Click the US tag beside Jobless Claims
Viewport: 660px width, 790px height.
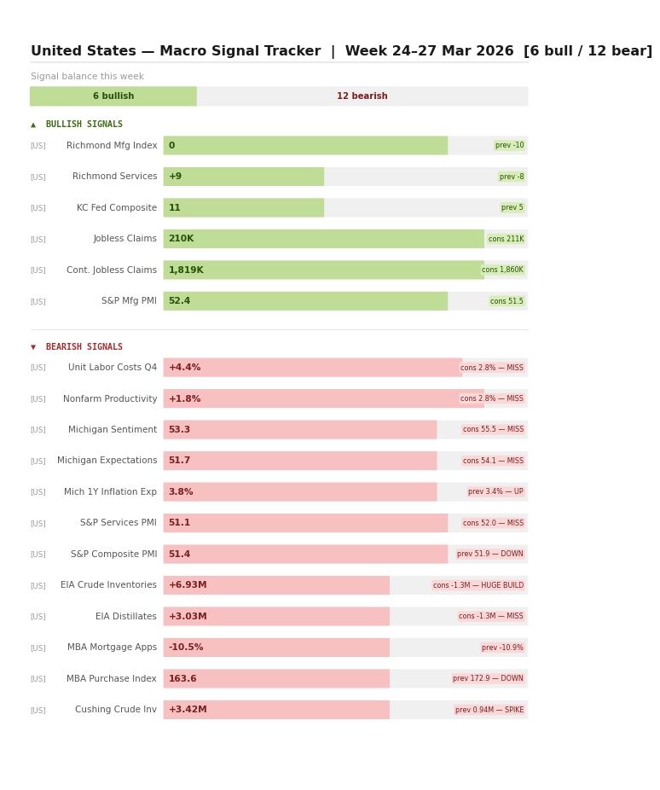[38, 240]
